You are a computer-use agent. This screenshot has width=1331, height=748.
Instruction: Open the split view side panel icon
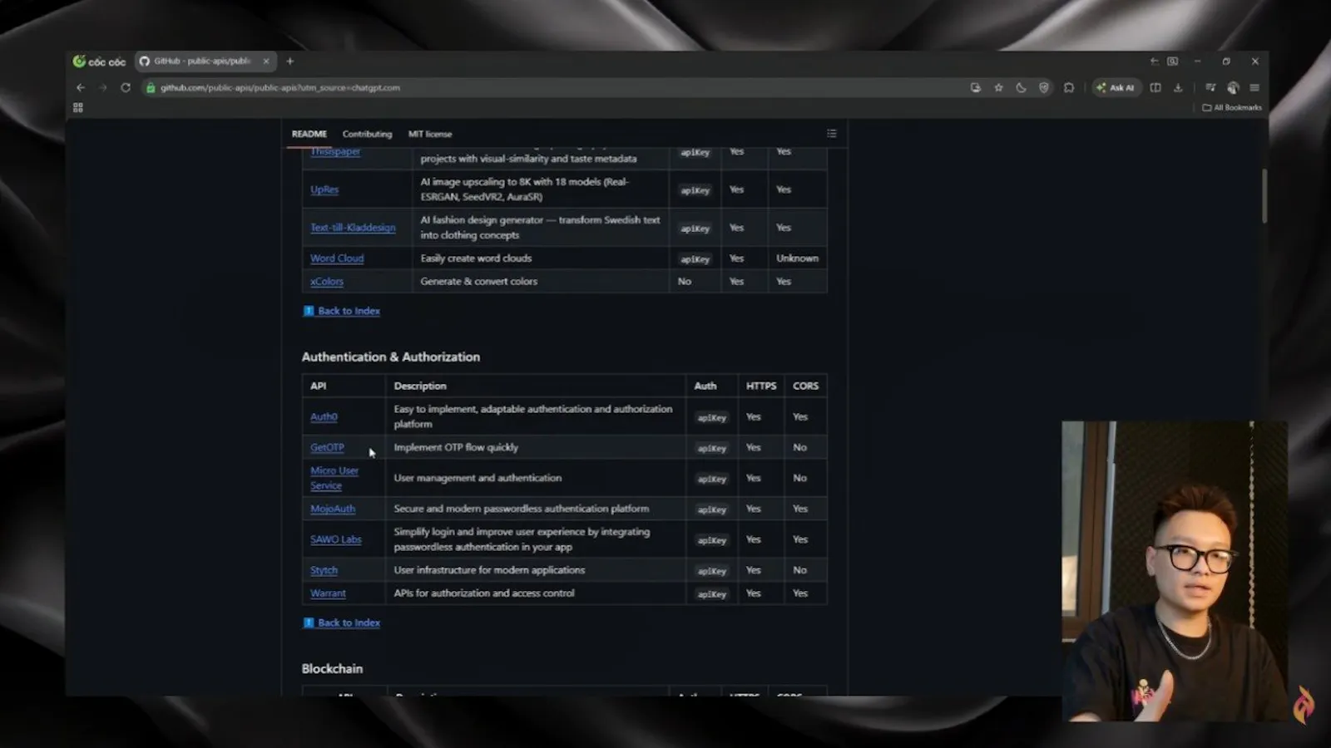tap(1155, 87)
